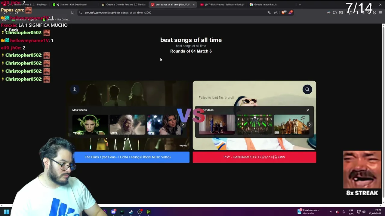
Task: Open a new browser tab
Action: coord(300,4)
